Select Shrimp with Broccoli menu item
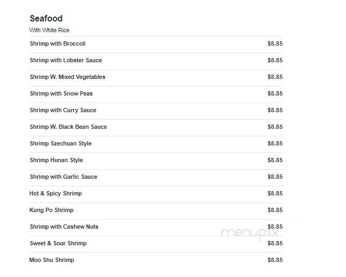This screenshot has width=346, height=277. pos(57,43)
